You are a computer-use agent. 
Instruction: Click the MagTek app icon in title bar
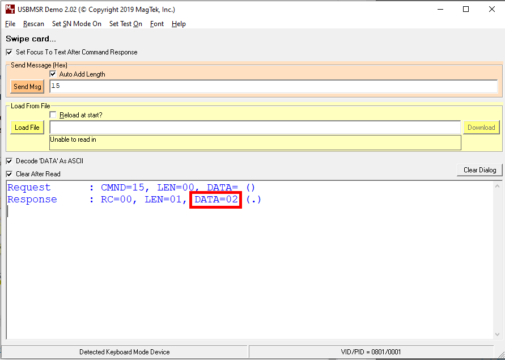10,9
